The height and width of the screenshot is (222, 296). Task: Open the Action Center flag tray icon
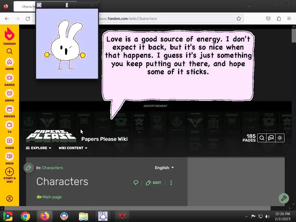[253, 216]
